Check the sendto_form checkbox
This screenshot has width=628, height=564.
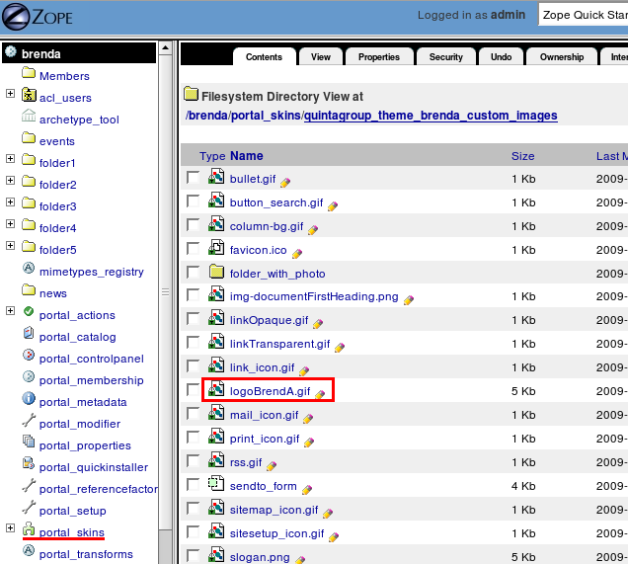pos(194,484)
